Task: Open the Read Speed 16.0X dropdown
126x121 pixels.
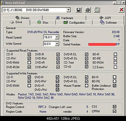Action: 57,37
